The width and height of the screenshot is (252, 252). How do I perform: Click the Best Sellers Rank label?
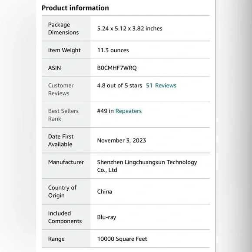[63, 115]
